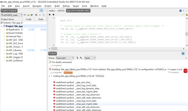Collapse the Linking ble_app_blinky elf entry
The image size is (188, 111).
click(x=49, y=76)
